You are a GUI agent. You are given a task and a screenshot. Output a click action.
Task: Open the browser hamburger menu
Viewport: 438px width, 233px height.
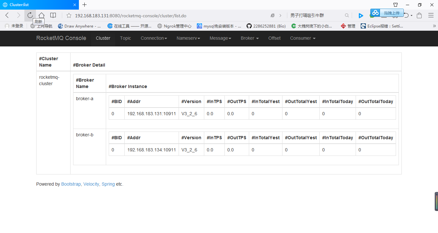pos(431,15)
